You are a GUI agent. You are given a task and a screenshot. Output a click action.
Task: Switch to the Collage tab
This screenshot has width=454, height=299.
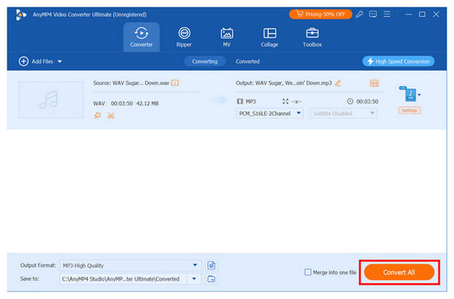point(269,37)
